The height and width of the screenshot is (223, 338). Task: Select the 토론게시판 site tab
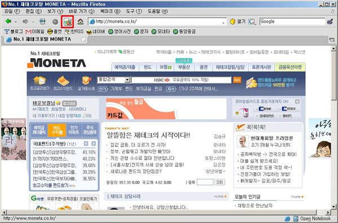(261, 67)
